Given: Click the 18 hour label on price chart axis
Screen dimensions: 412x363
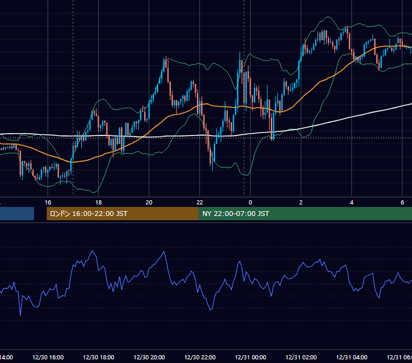Looking at the screenshot, I should tap(99, 203).
